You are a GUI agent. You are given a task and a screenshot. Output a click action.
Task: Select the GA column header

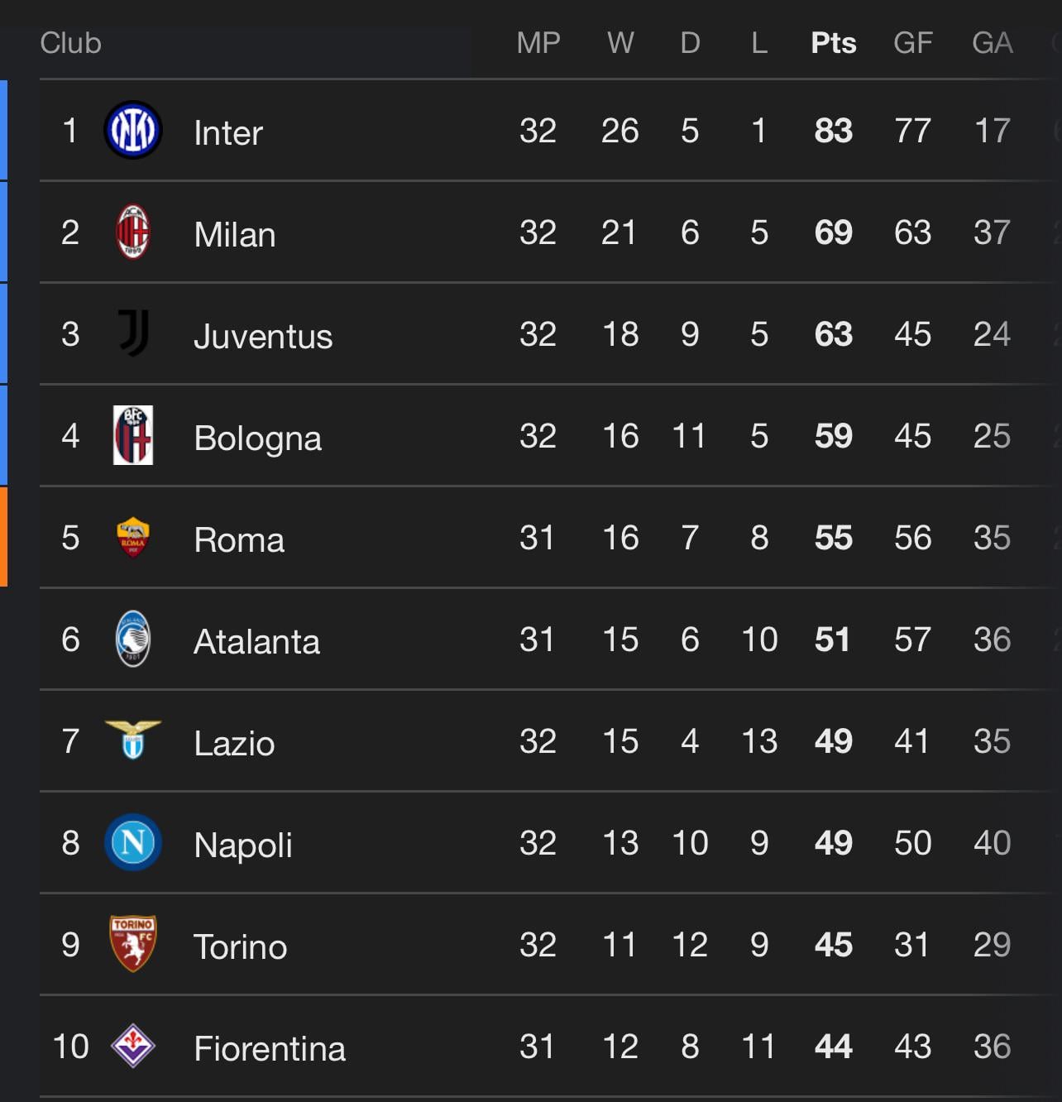(992, 43)
